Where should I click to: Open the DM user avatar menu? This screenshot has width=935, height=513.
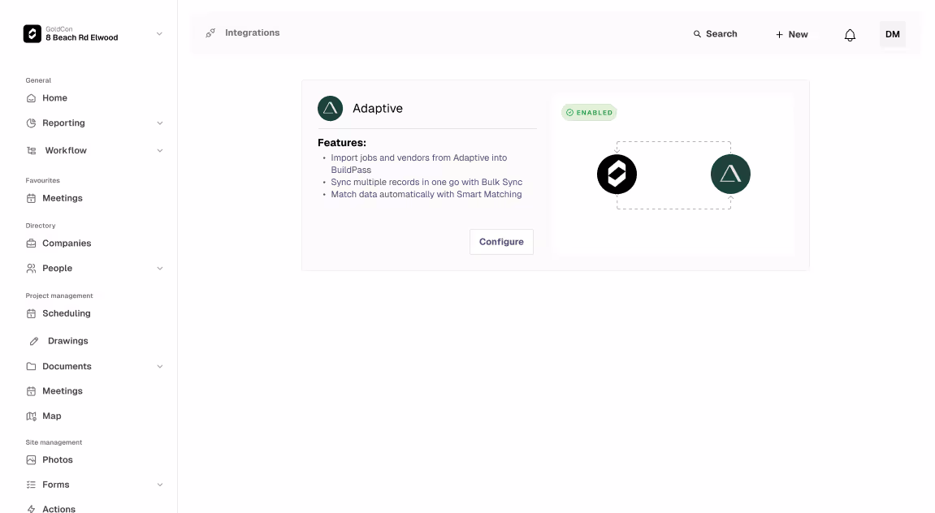click(893, 35)
